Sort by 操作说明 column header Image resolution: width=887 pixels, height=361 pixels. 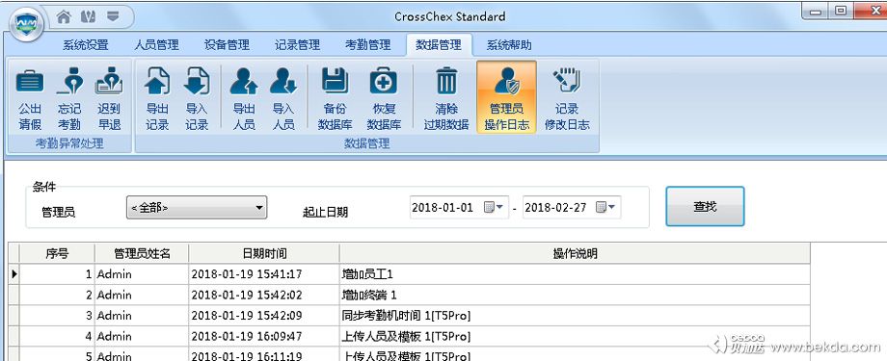[575, 253]
